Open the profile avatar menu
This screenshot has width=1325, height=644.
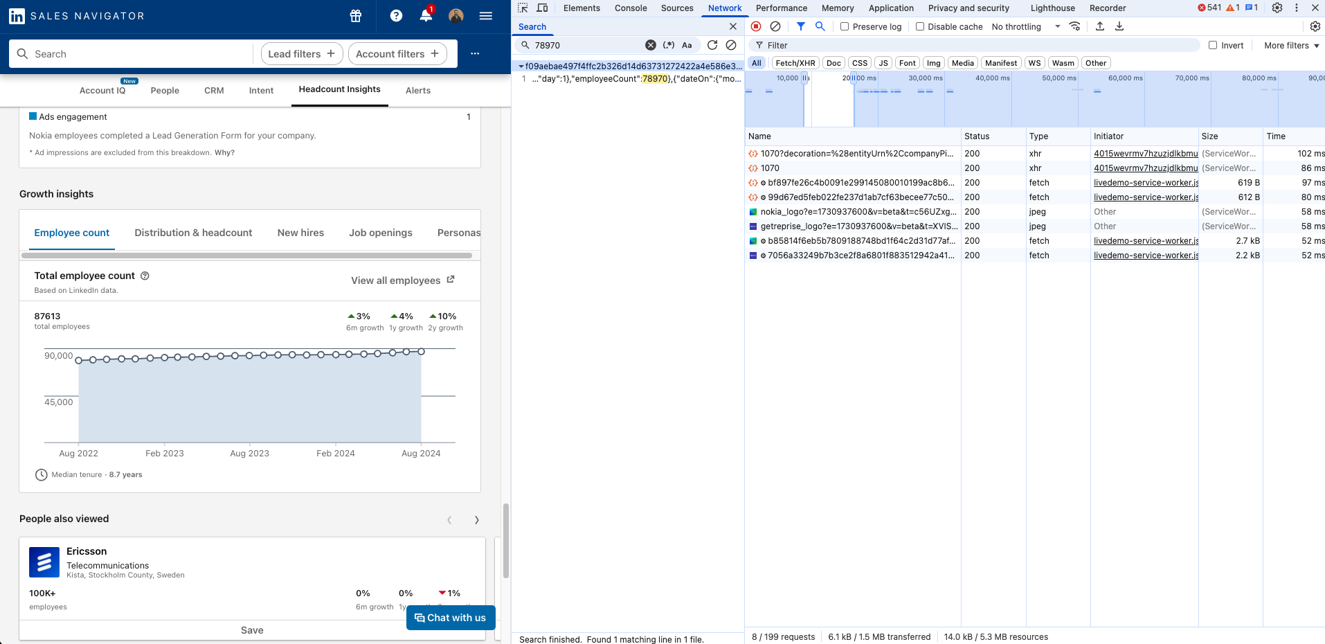click(x=456, y=16)
